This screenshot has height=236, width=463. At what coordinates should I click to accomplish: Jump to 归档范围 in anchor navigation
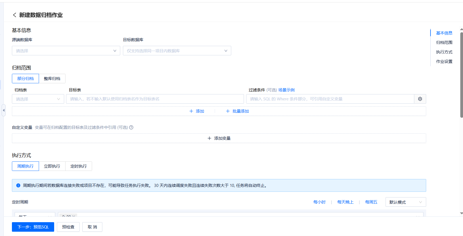click(x=444, y=43)
